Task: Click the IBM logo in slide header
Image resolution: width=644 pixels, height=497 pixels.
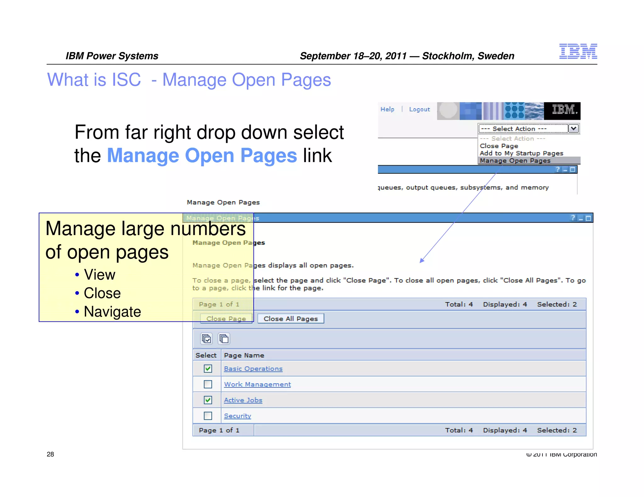Action: click(578, 51)
